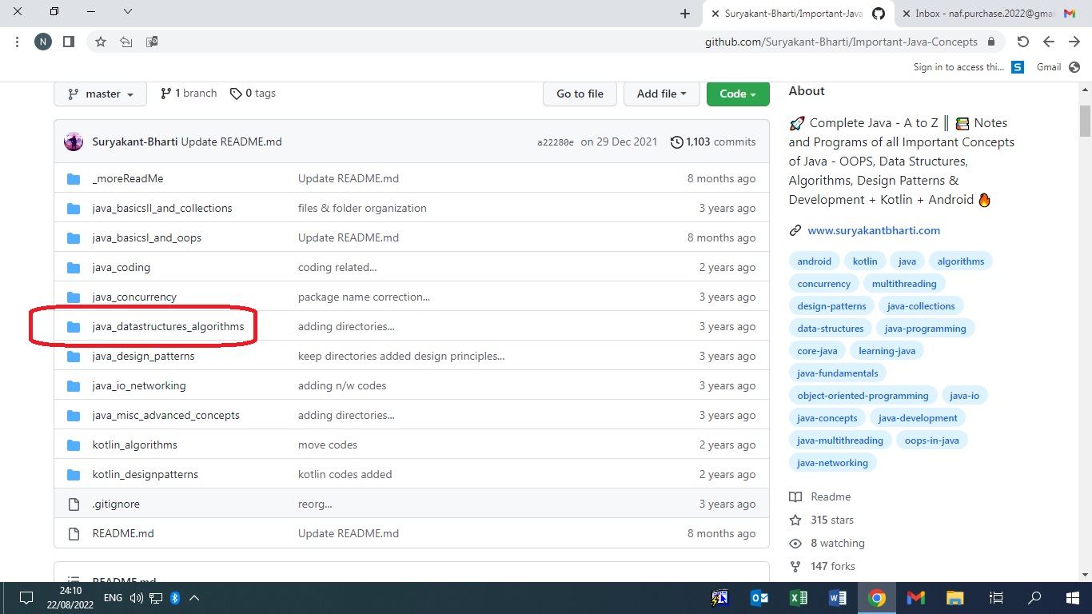The image size is (1092, 614).
Task: Launch Excel from the taskbar
Action: [x=797, y=597]
